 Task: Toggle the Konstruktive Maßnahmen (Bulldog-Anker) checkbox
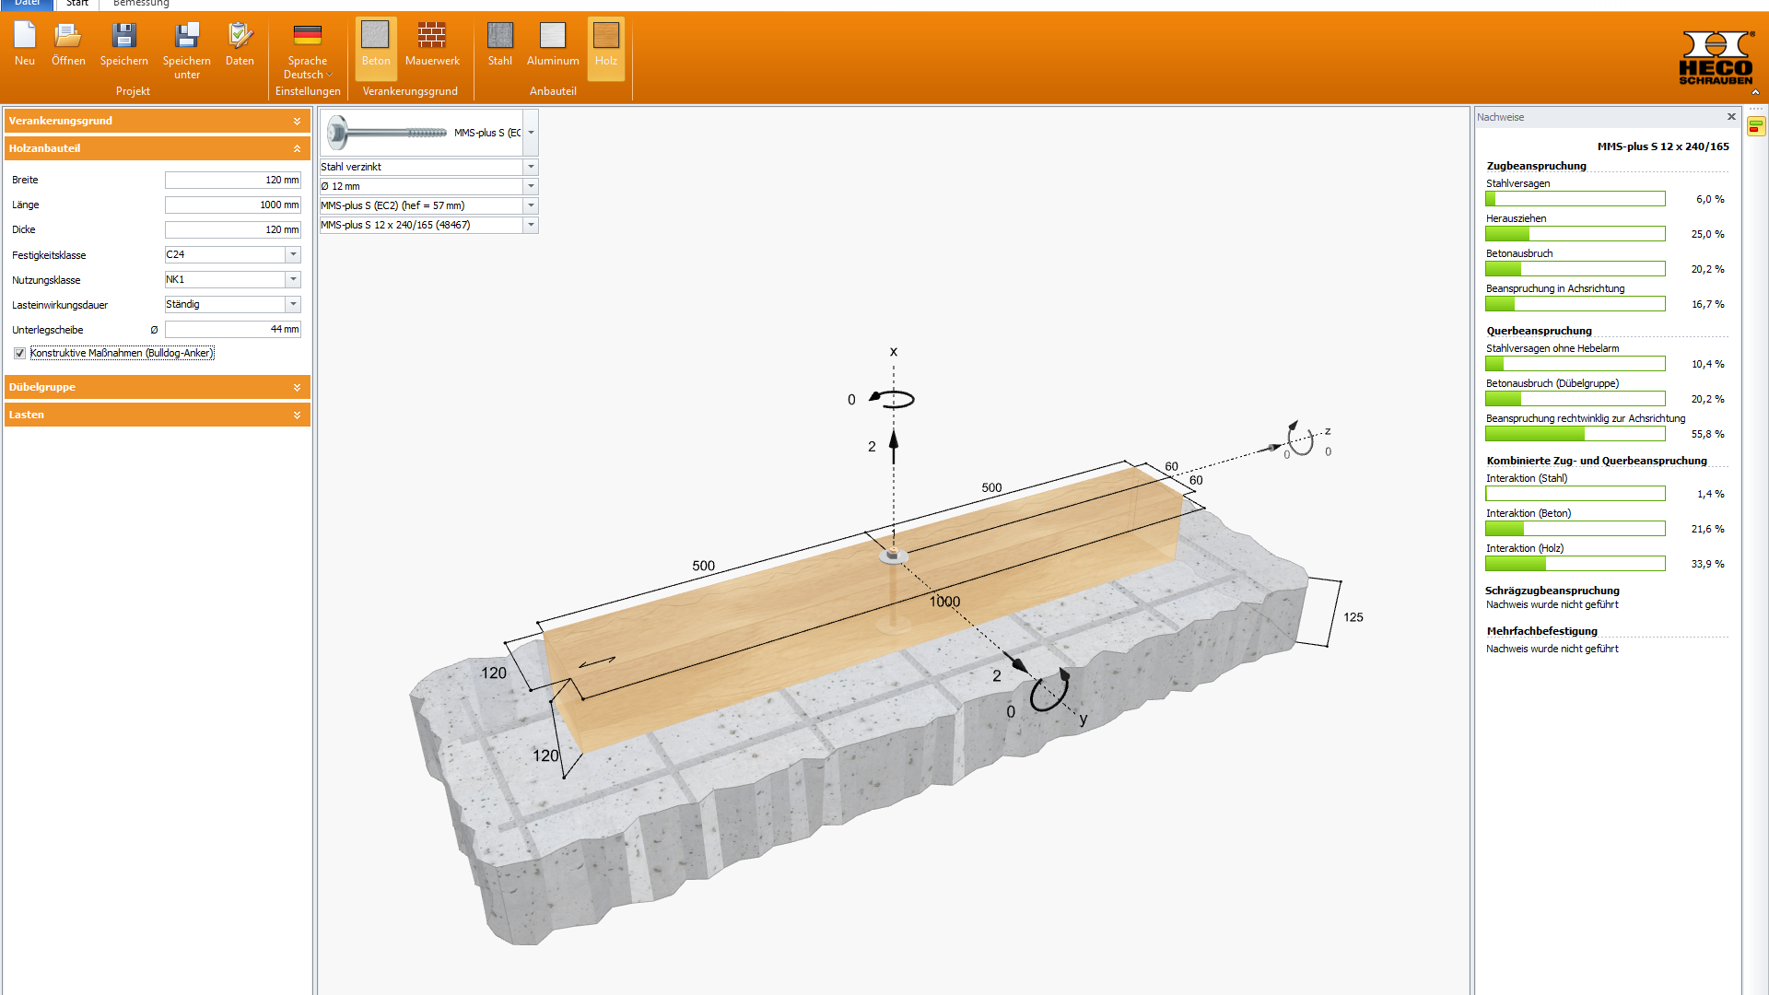[19, 354]
